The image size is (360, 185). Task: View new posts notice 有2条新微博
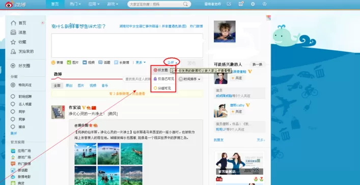pyautogui.click(x=127, y=94)
